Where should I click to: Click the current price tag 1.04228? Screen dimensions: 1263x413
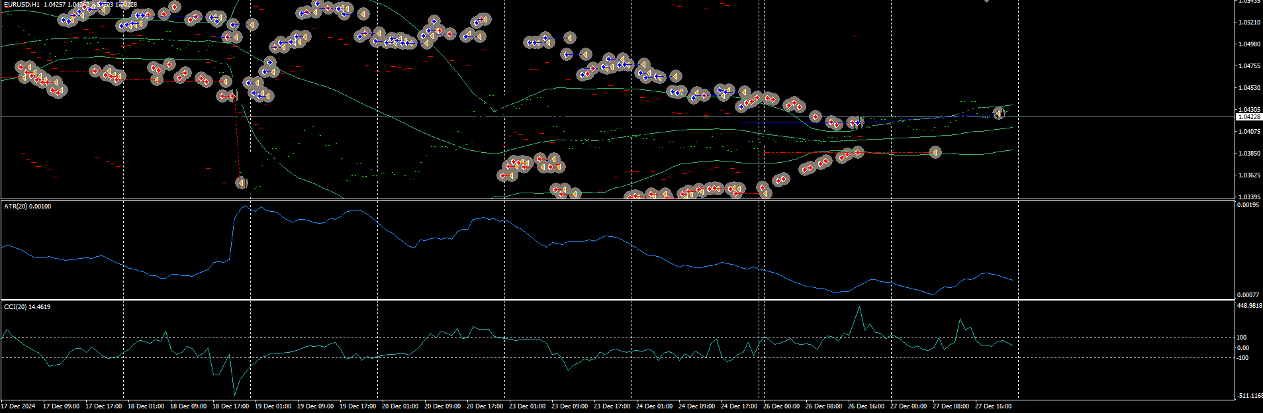pos(1248,117)
